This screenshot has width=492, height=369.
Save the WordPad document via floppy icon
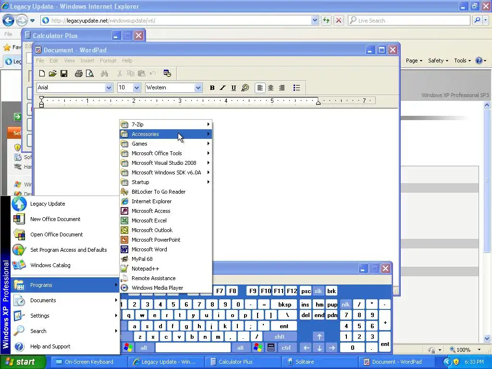point(64,74)
